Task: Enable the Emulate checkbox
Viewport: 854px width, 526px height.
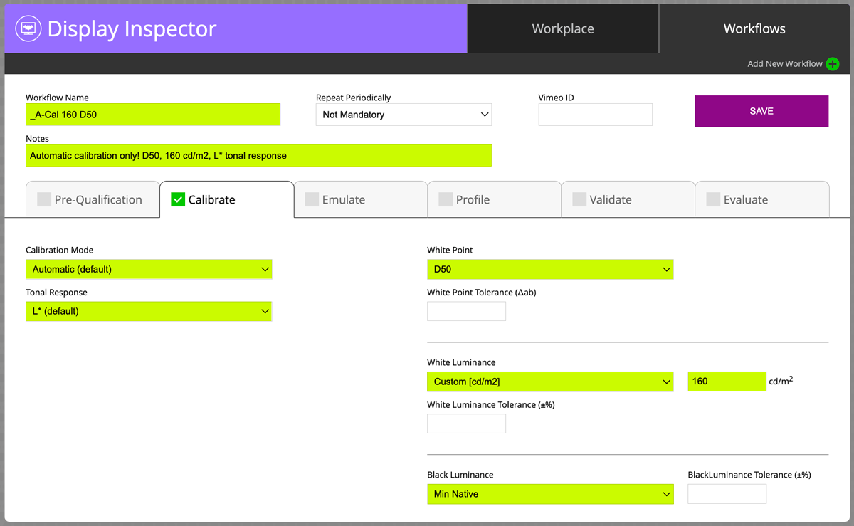Action: pyautogui.click(x=312, y=200)
